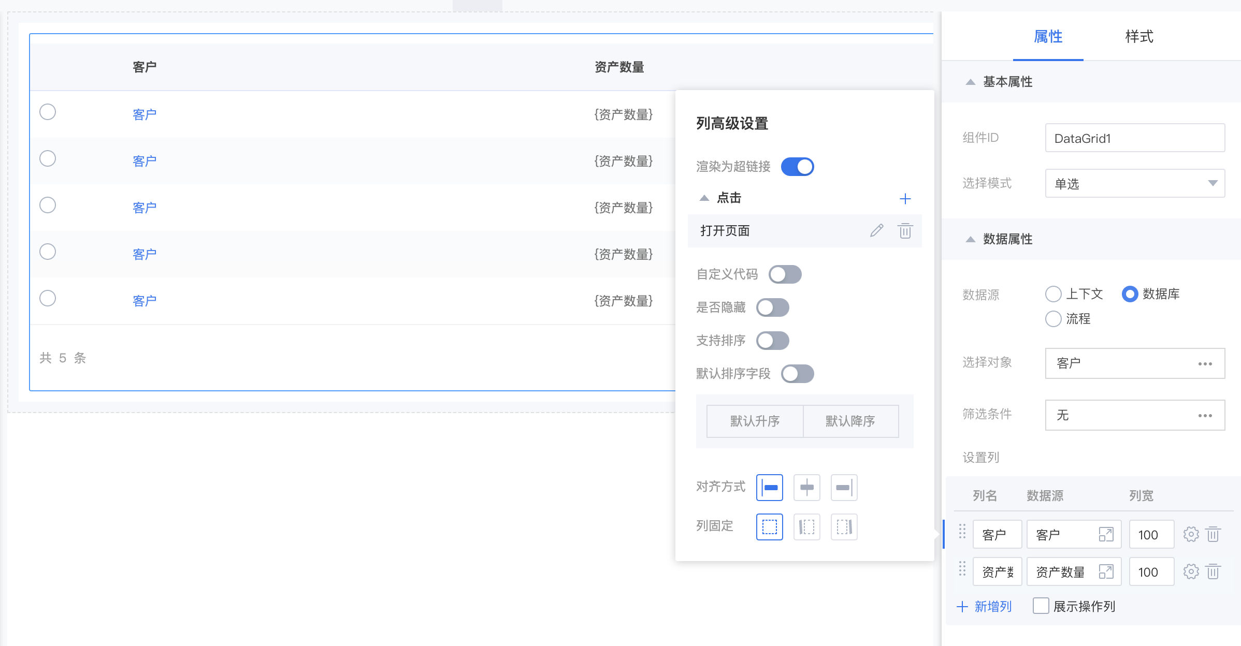Expand data source picker for 客户 column
The image size is (1241, 646).
(x=1106, y=534)
